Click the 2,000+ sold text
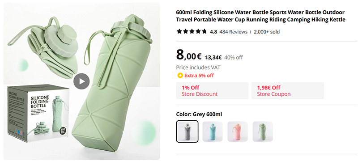 tap(267, 32)
